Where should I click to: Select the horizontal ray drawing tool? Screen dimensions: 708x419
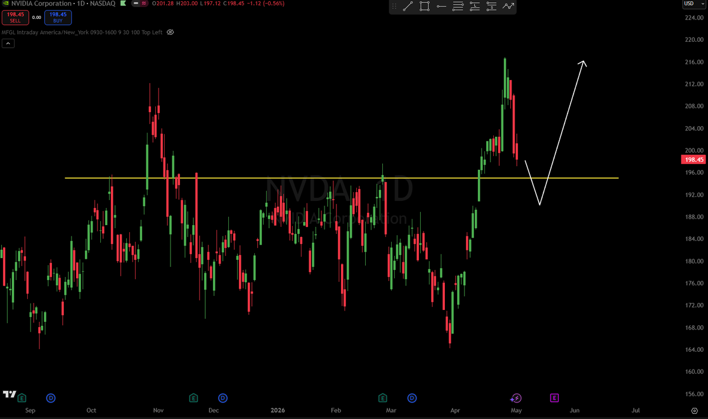point(441,7)
